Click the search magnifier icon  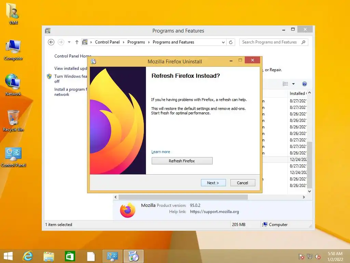tap(304, 42)
